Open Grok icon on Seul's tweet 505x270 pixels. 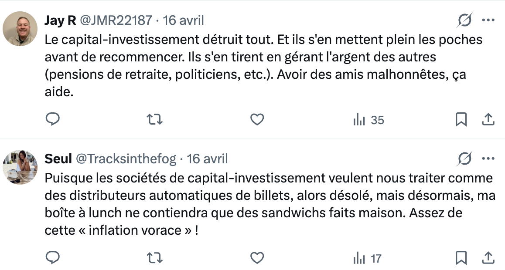[x=465, y=159]
